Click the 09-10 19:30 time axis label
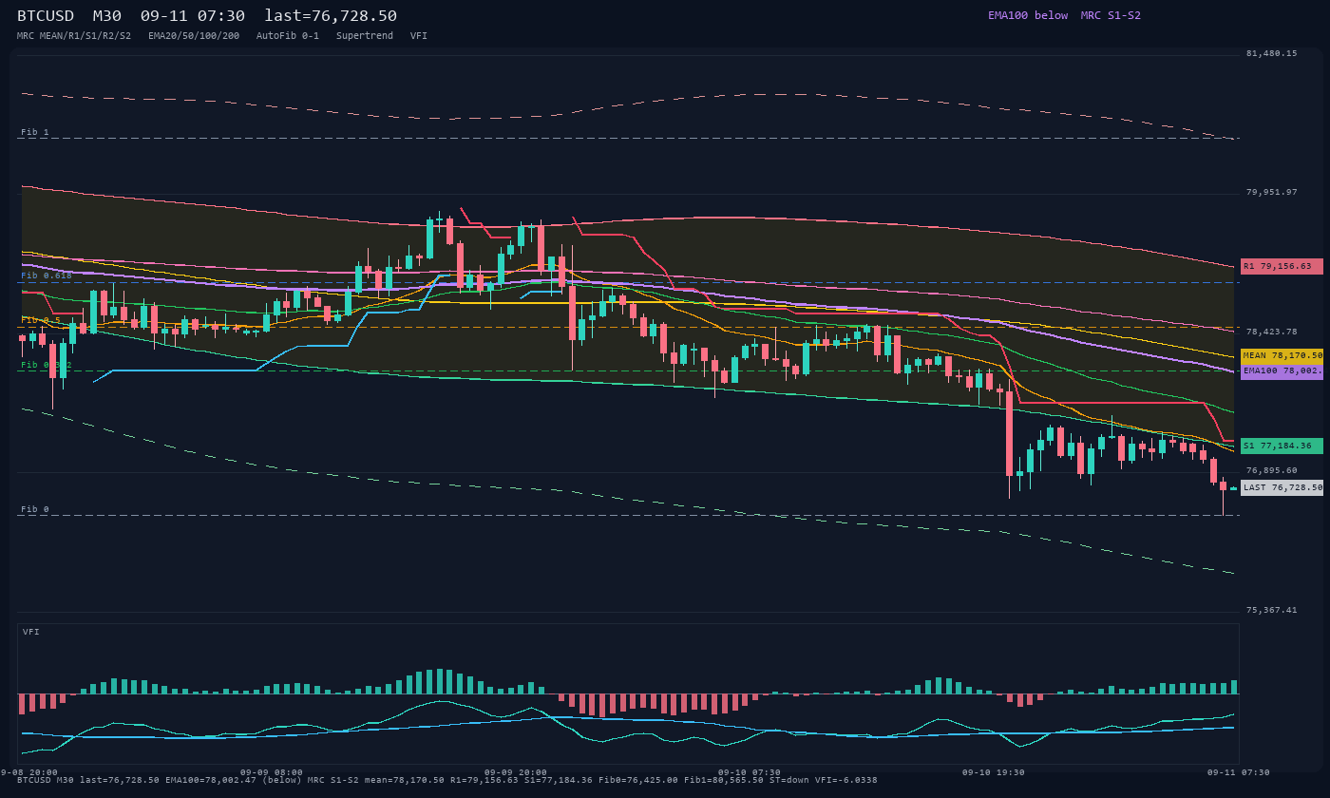This screenshot has width=1330, height=798. (994, 772)
